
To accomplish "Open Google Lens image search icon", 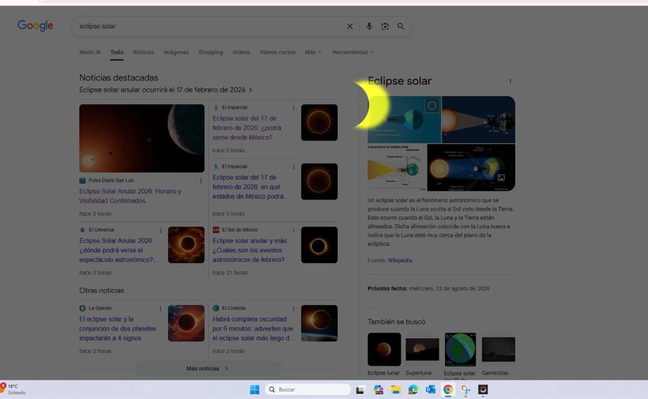I will tap(385, 26).
